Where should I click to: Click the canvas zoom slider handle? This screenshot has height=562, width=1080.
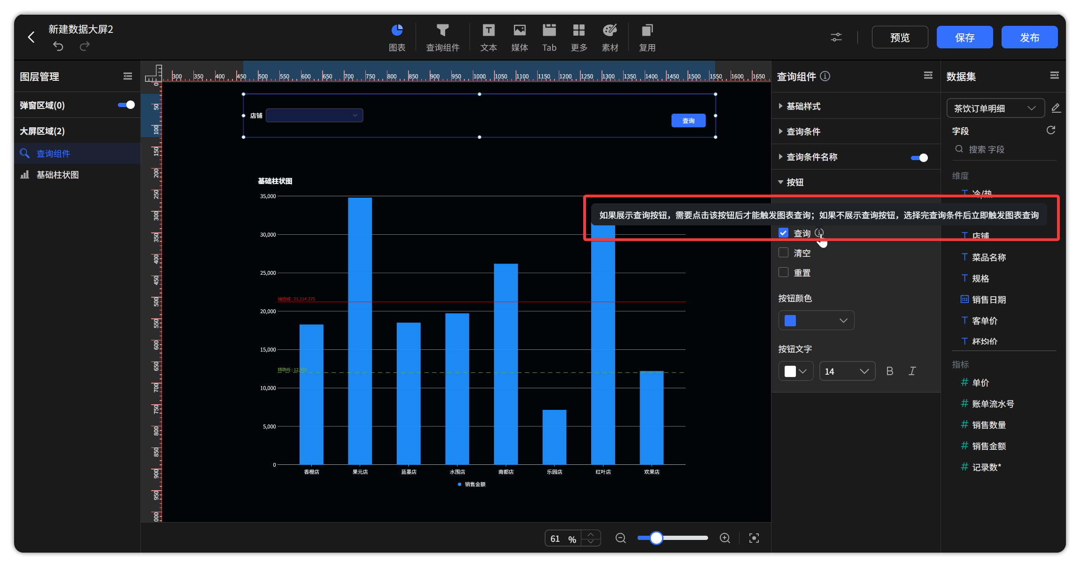click(656, 538)
